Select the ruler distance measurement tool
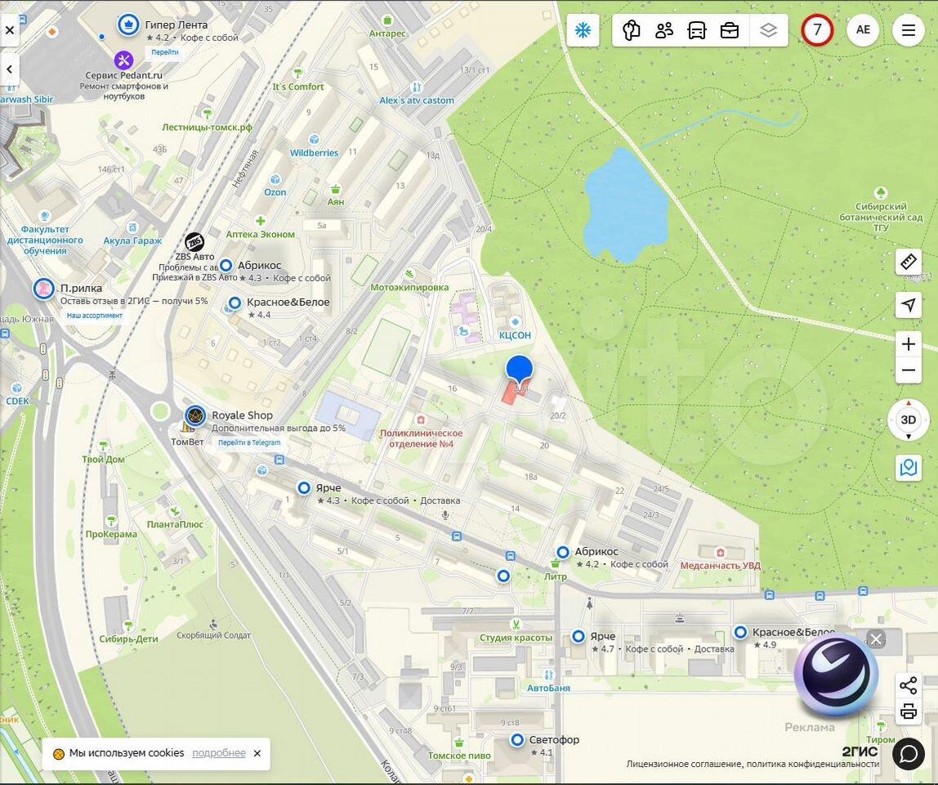The width and height of the screenshot is (938, 785). 908,262
